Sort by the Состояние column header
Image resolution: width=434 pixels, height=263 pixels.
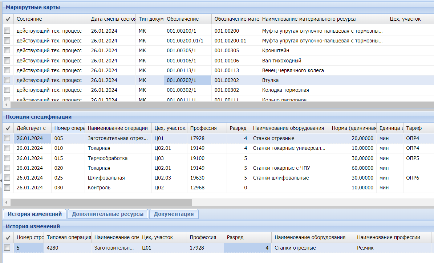(x=51, y=19)
